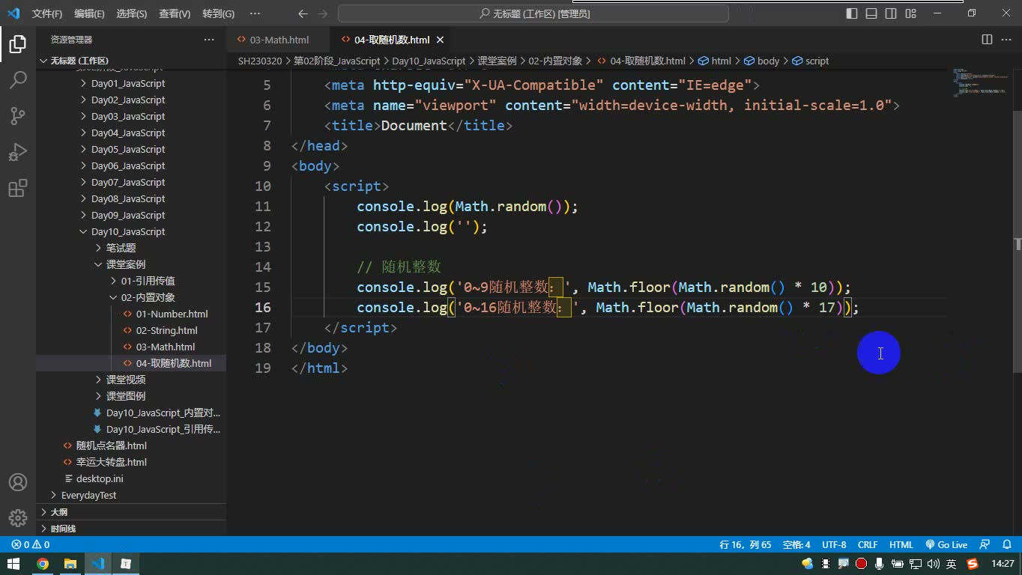Viewport: 1022px width, 575px height.
Task: Open the Extensions view
Action: pyautogui.click(x=18, y=187)
